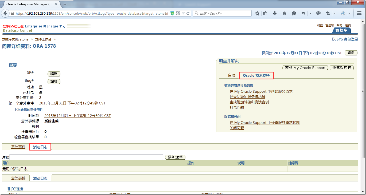Viewport: 366px width, 195px height.
Task: Click 无用户活动日志。 table row text
Action: (x=15, y=169)
